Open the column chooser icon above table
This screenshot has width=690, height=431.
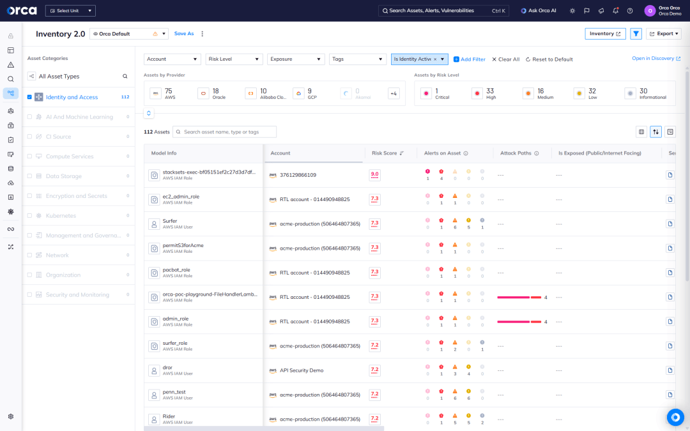(x=641, y=132)
